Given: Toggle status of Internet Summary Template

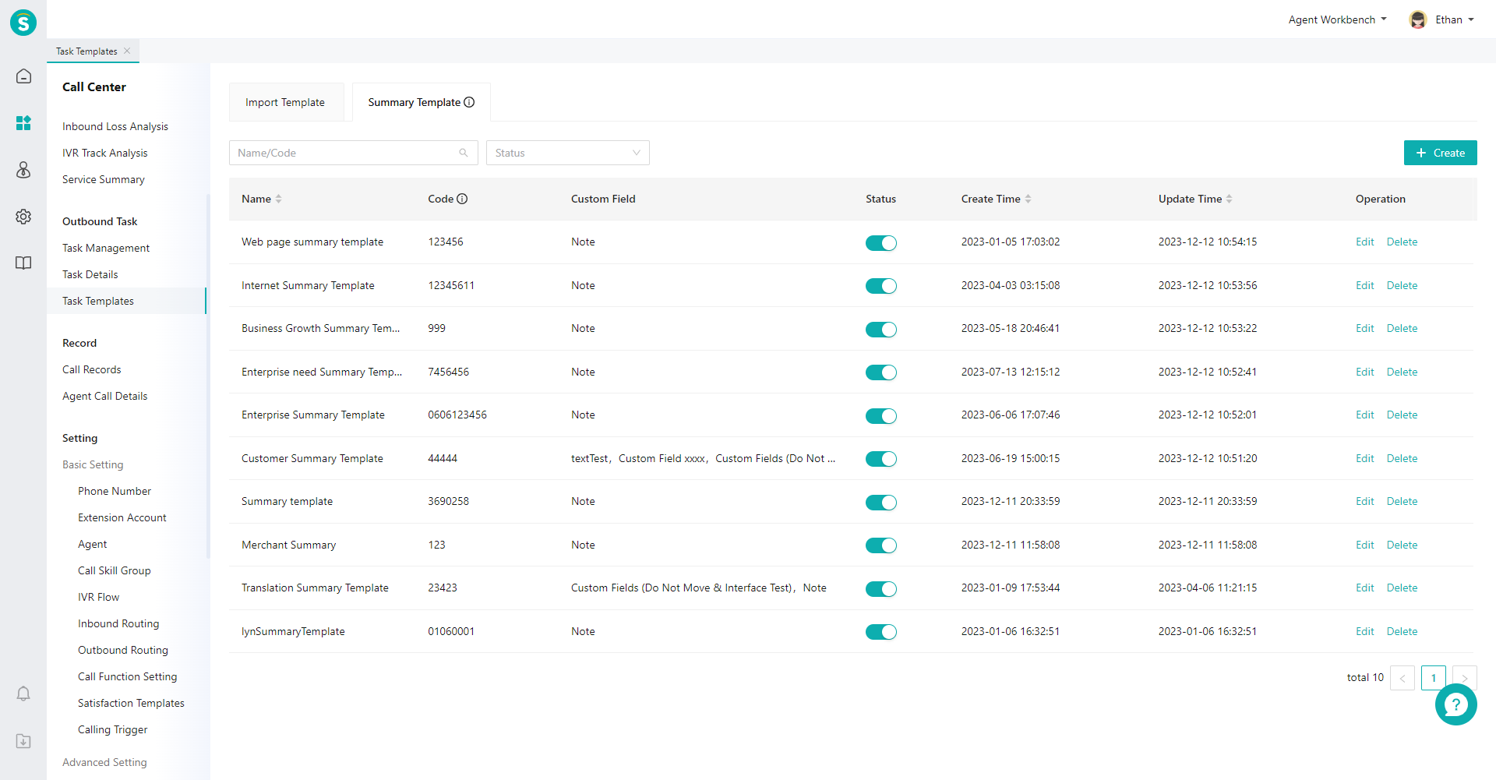Looking at the screenshot, I should point(881,286).
